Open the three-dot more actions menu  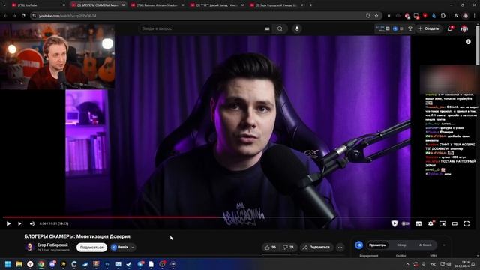[340, 247]
